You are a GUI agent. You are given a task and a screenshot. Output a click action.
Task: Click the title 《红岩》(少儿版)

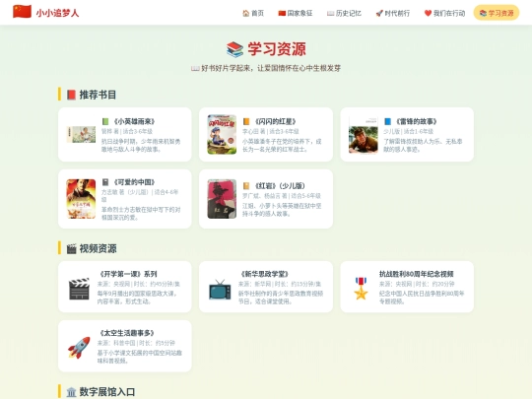[279, 186]
